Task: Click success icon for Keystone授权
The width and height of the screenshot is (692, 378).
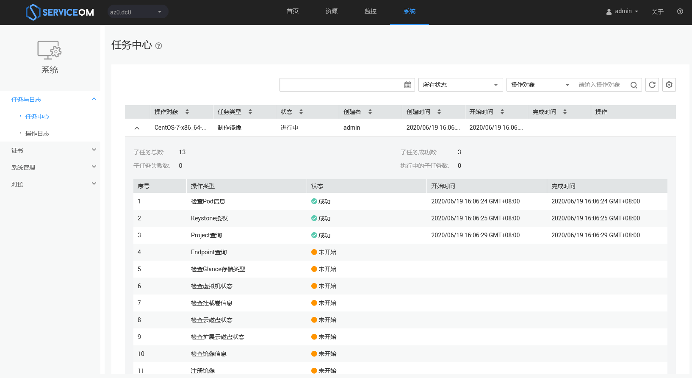Action: click(314, 218)
